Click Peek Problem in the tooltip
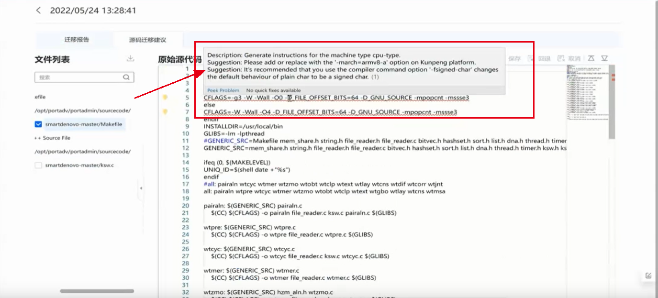 pos(223,90)
